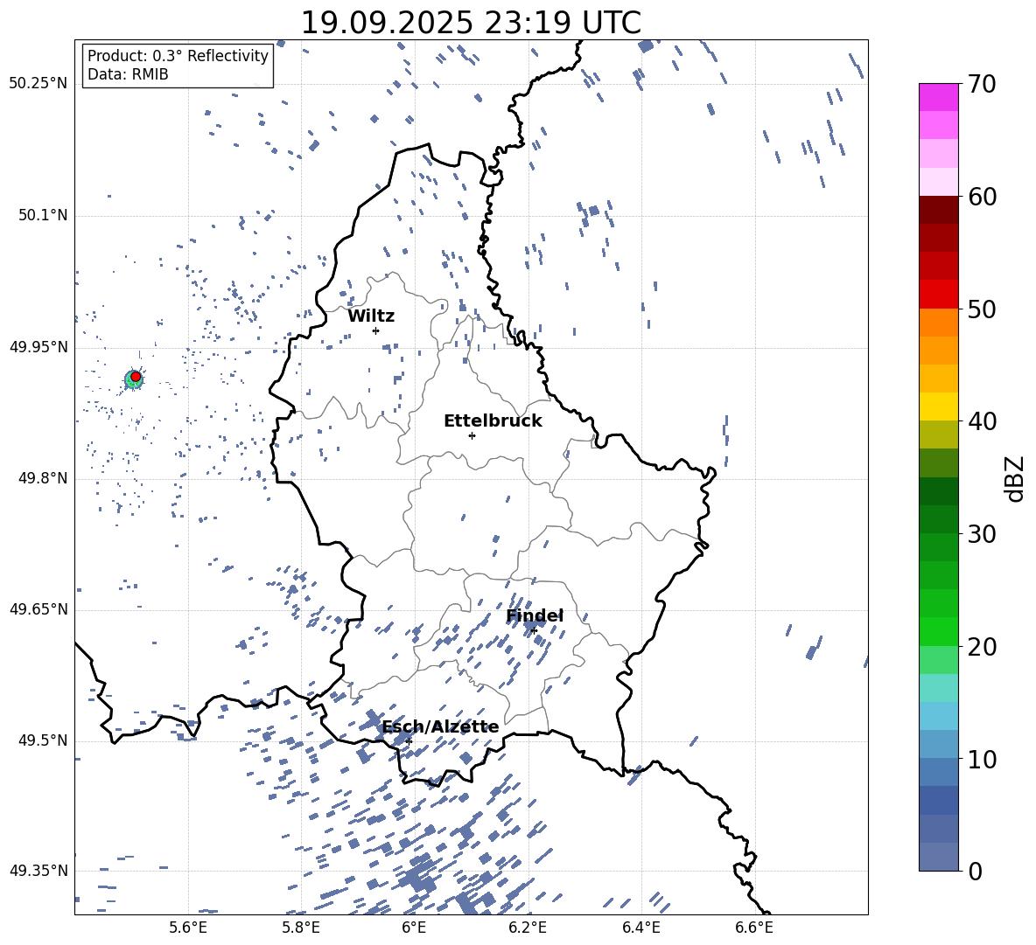Click the dBZ colorbar axis label
1036x945 pixels.
tap(1016, 478)
